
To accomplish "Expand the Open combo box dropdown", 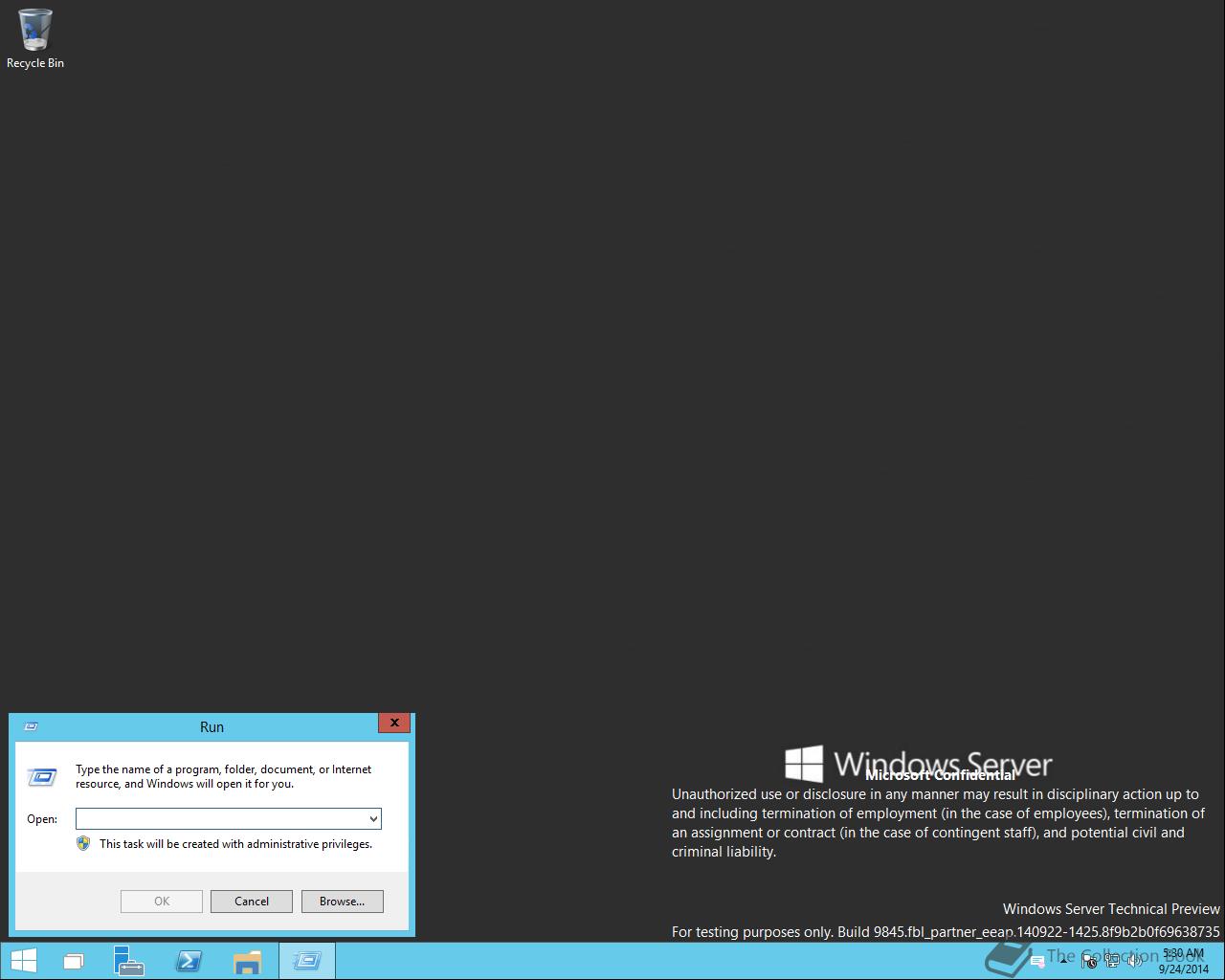I will (373, 819).
